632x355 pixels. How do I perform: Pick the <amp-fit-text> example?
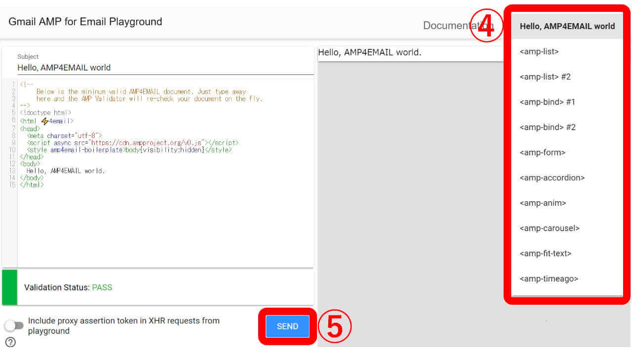pos(546,253)
